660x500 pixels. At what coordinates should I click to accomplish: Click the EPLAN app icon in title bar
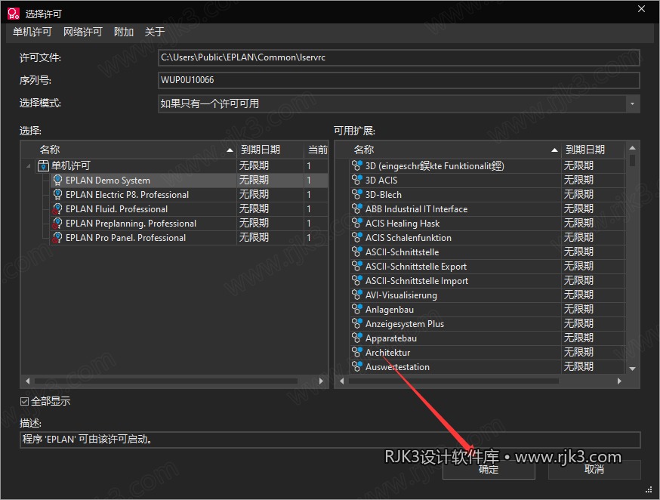(14, 14)
